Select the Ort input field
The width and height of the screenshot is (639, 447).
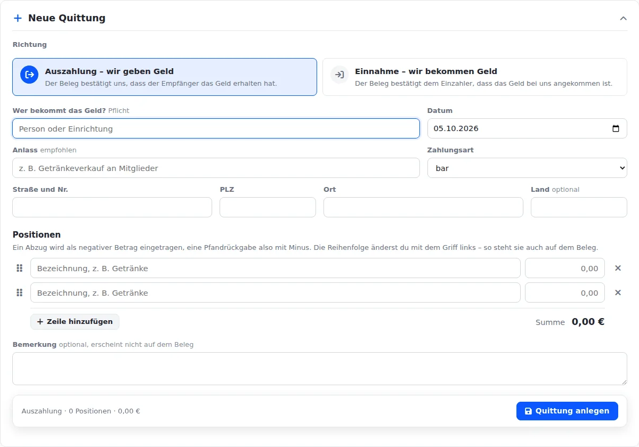tap(423, 207)
